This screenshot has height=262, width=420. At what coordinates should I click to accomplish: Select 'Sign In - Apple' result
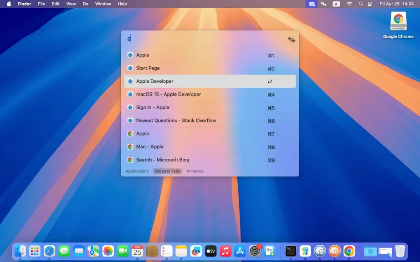[x=210, y=107]
